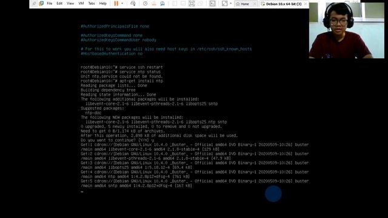Click the orange pause VM button
This screenshot has width=388, height=218.
[x=116, y=4]
